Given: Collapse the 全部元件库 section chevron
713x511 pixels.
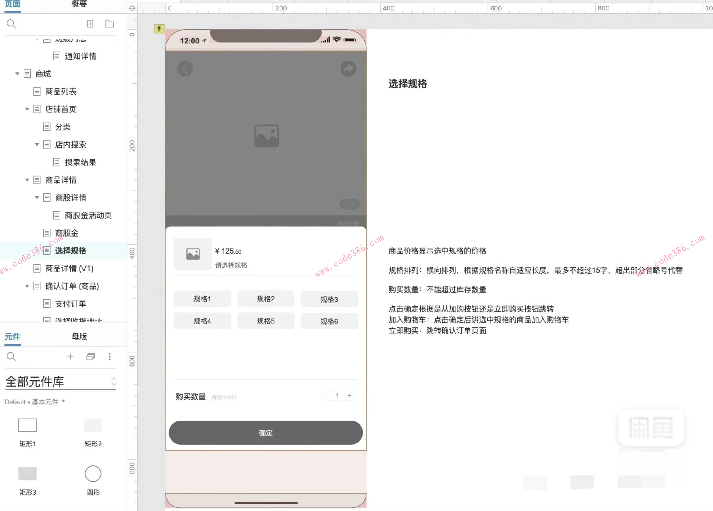Looking at the screenshot, I should click(114, 381).
